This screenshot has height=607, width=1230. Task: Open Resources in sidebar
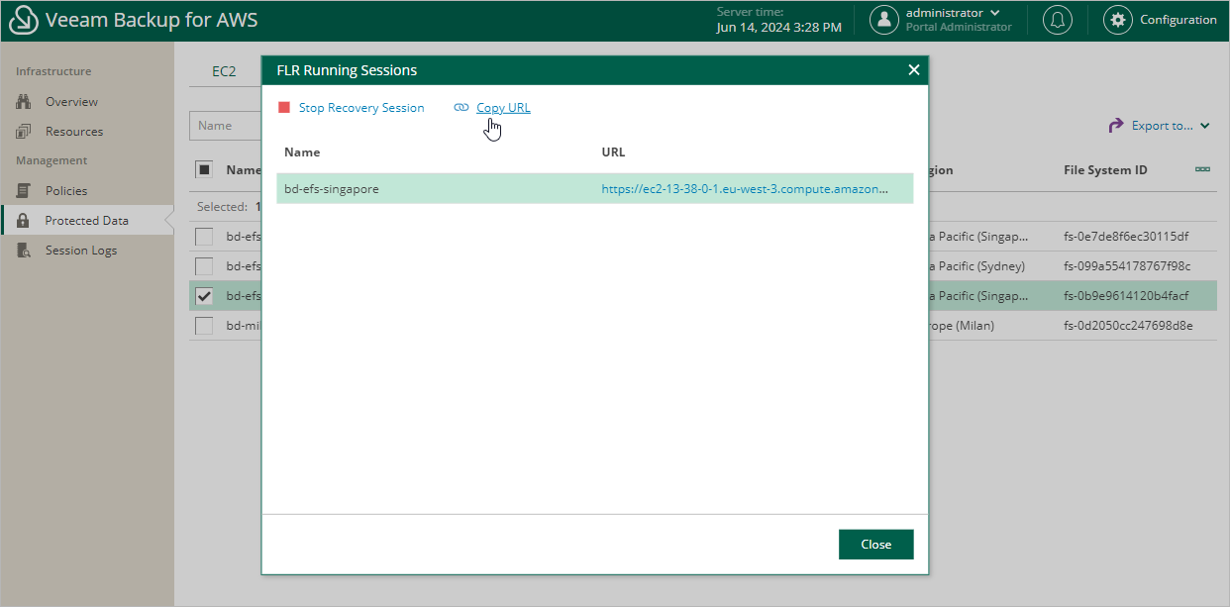pyautogui.click(x=74, y=132)
